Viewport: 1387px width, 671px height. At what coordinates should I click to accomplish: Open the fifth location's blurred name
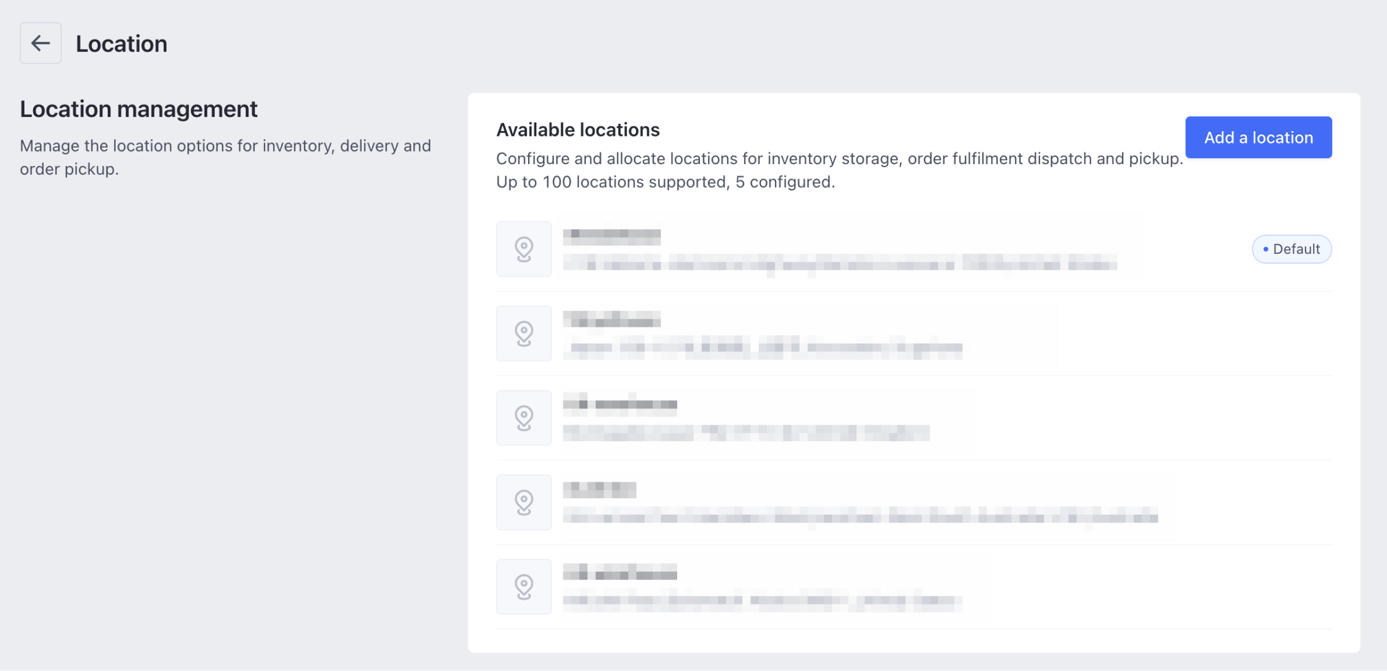[620, 573]
